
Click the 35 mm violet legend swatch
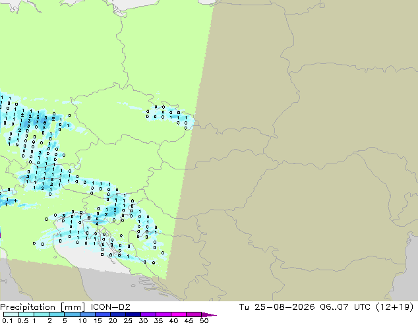[163, 314]
